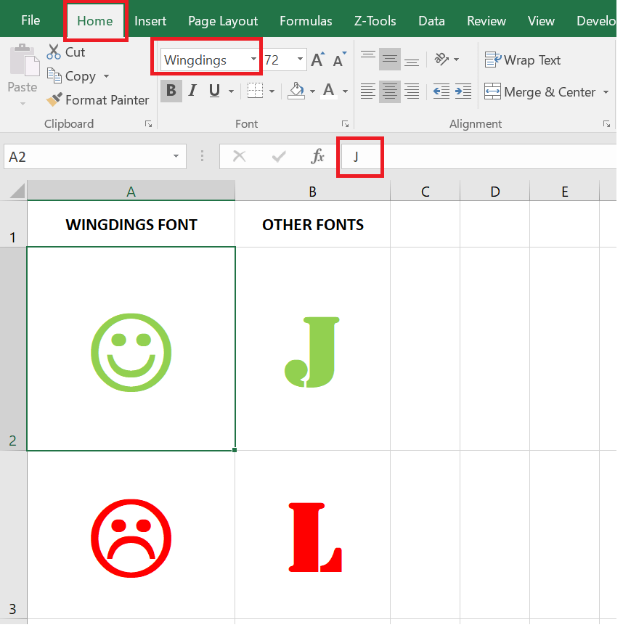This screenshot has height=638, width=623.
Task: Select column B header
Action: click(x=312, y=191)
